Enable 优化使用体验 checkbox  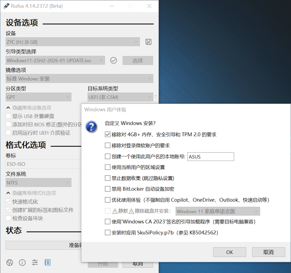pos(108,200)
